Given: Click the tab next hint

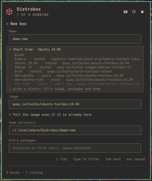Looking at the screenshot, I should [x=113, y=159].
